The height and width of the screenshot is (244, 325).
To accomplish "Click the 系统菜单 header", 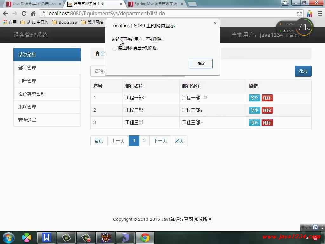I will tap(47, 55).
